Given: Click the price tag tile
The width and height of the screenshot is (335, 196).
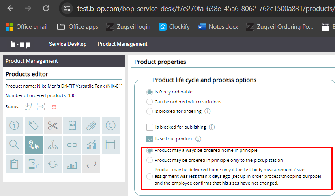Looking at the screenshot, I should 34,126.
